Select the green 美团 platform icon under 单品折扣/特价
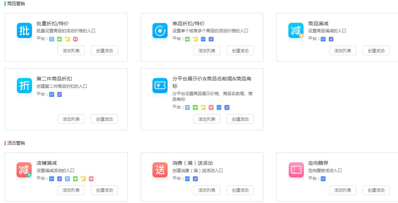This screenshot has width=398, height=203. click(188, 39)
